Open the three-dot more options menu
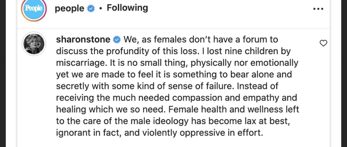 [x=318, y=9]
